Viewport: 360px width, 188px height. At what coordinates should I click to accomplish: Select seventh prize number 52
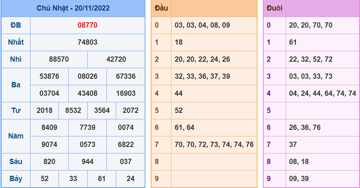45,179
